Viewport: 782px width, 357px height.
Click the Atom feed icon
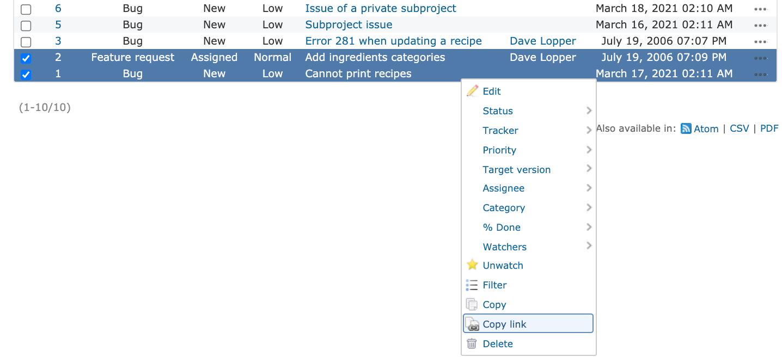[686, 128]
